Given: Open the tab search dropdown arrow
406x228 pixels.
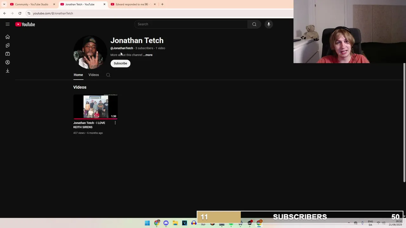Looking at the screenshot, I should (4, 4).
